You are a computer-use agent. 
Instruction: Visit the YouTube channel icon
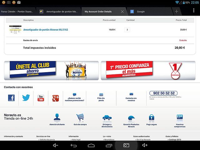tap(41, 98)
